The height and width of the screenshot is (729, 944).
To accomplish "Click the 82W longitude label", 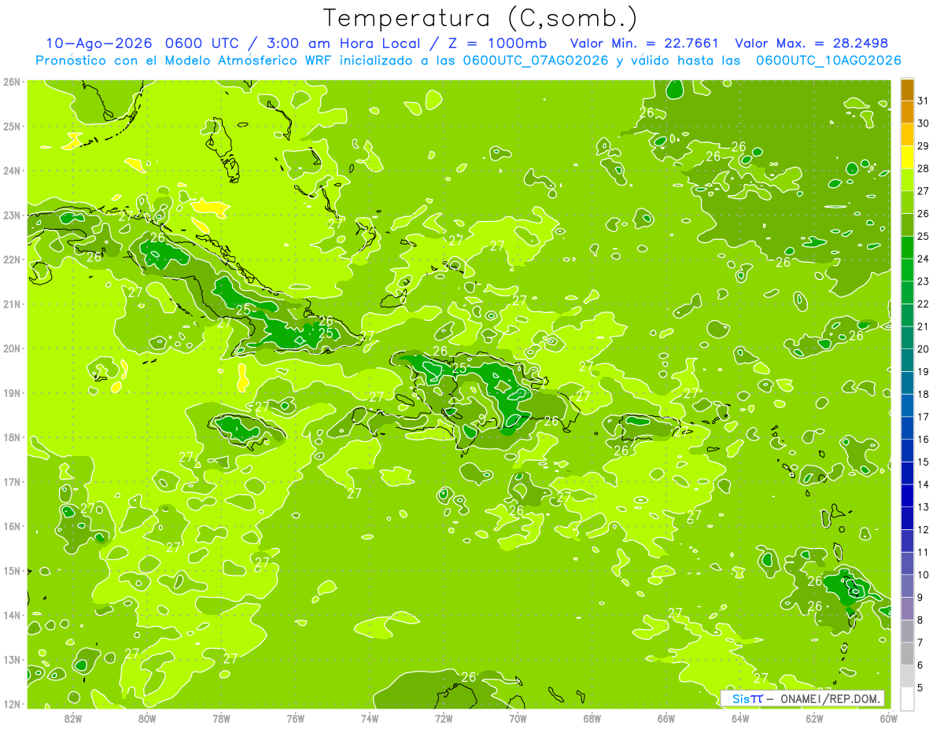I will pos(73,718).
